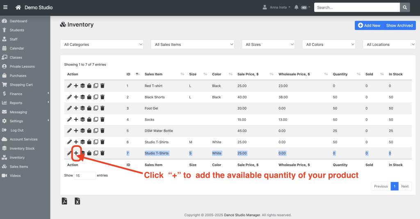Viewport: 420px width, 219px height.
Task: Click the stock layers icon for Black Shorts
Action: [82, 97]
